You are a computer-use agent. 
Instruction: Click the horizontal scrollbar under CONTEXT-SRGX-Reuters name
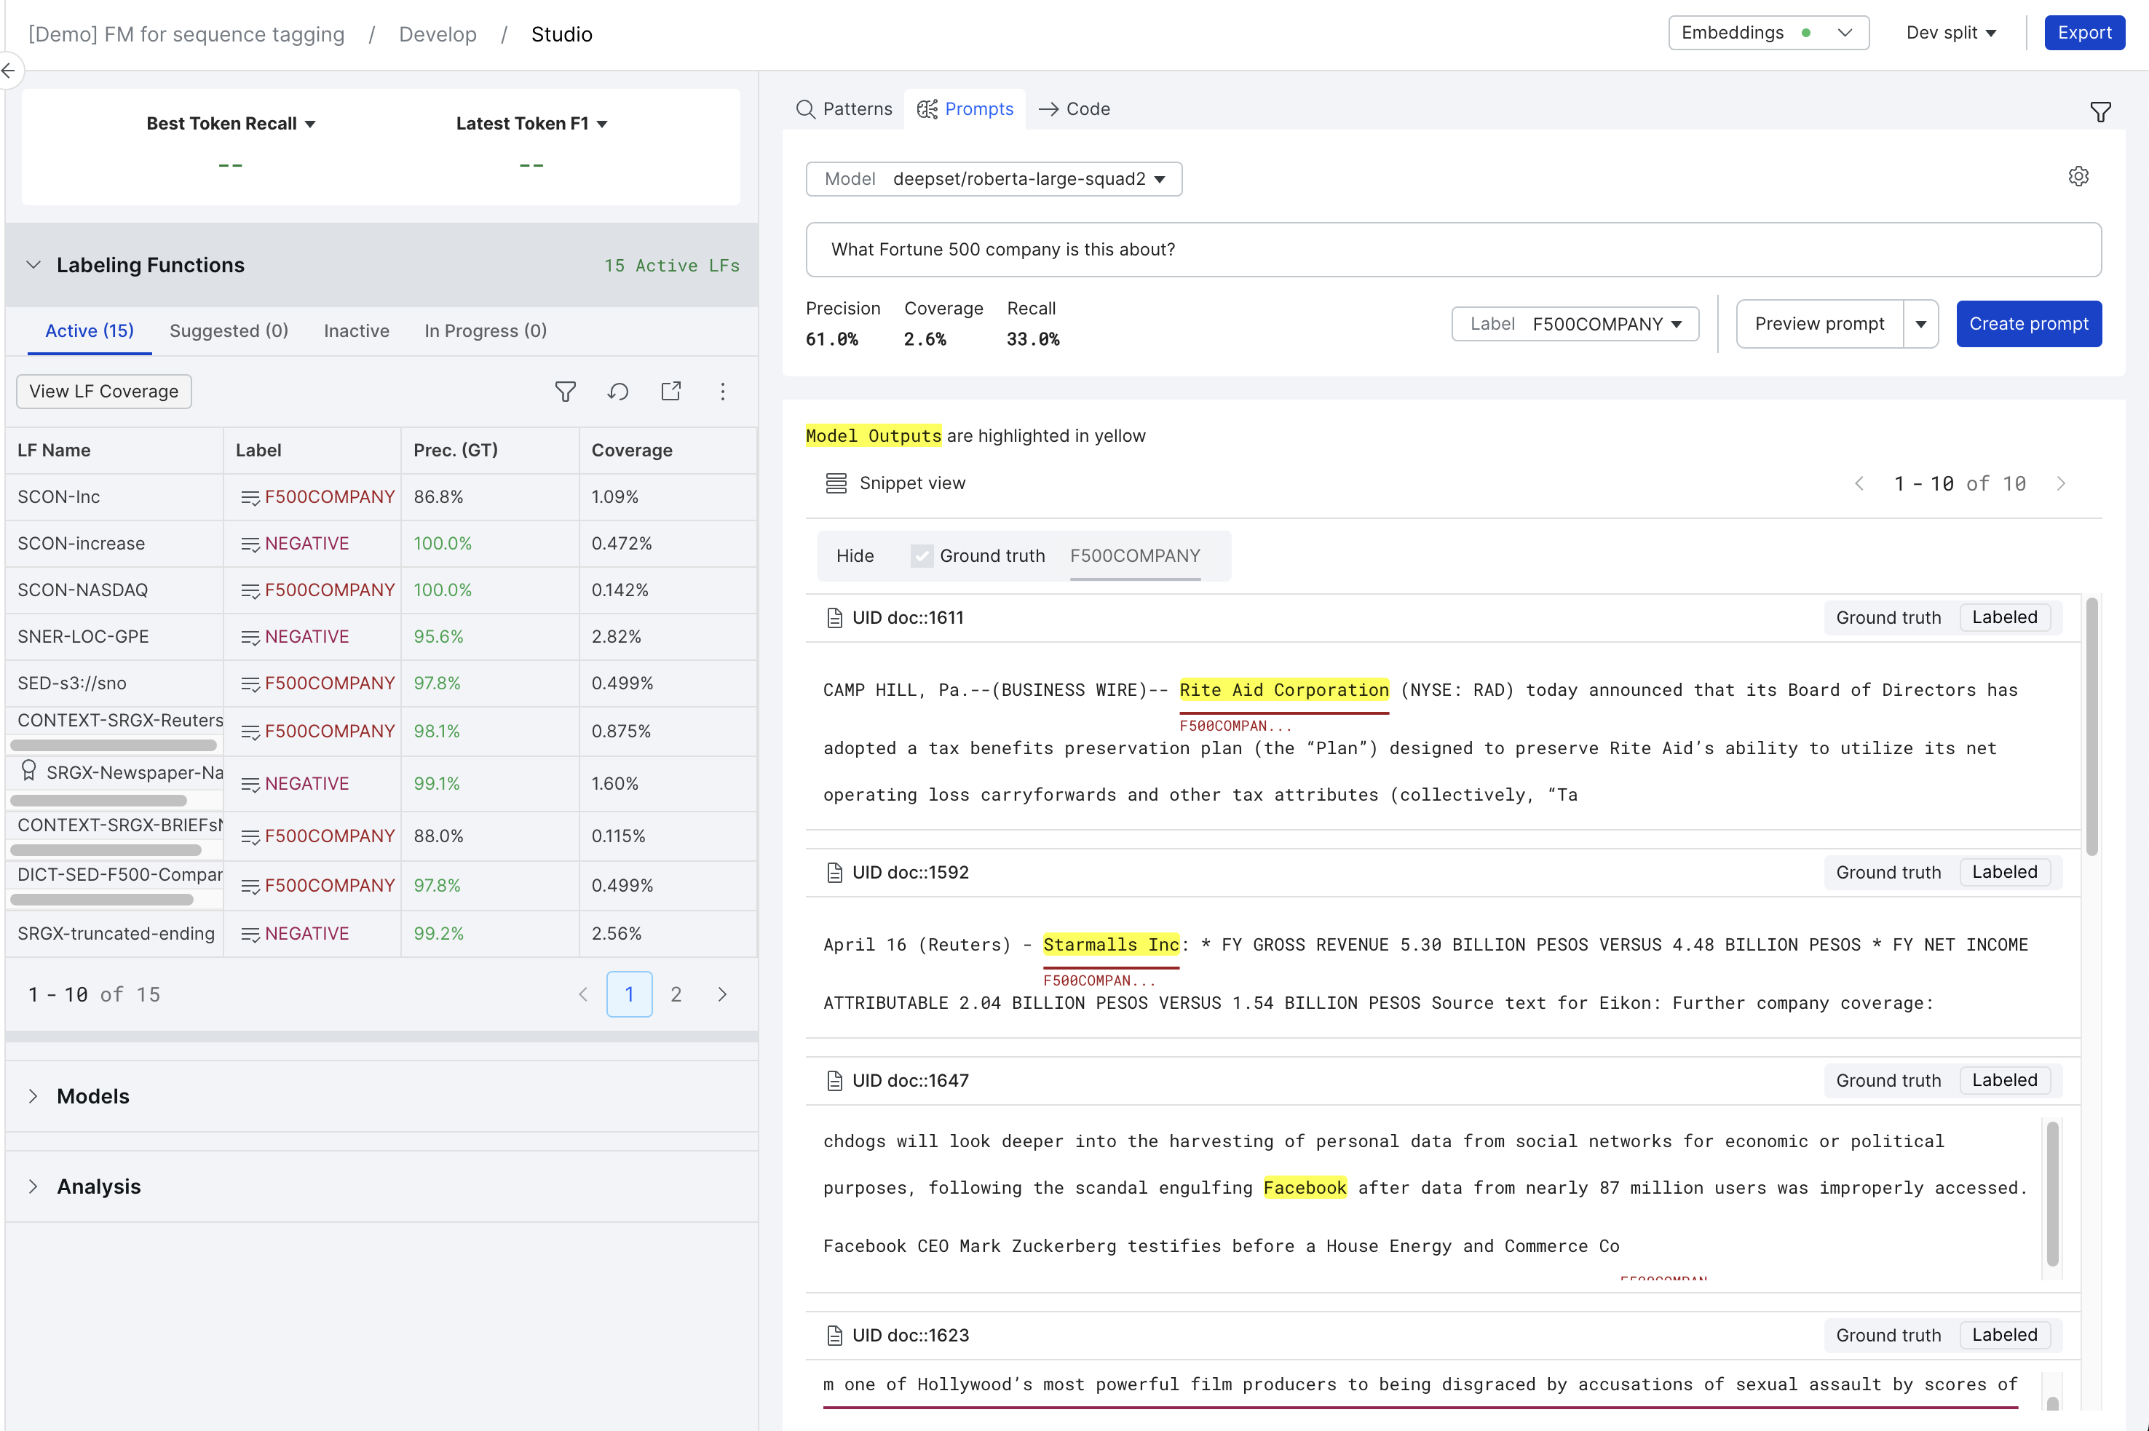[x=113, y=745]
